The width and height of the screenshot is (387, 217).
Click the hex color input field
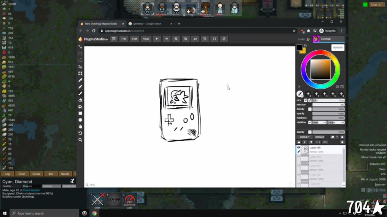tap(338, 48)
